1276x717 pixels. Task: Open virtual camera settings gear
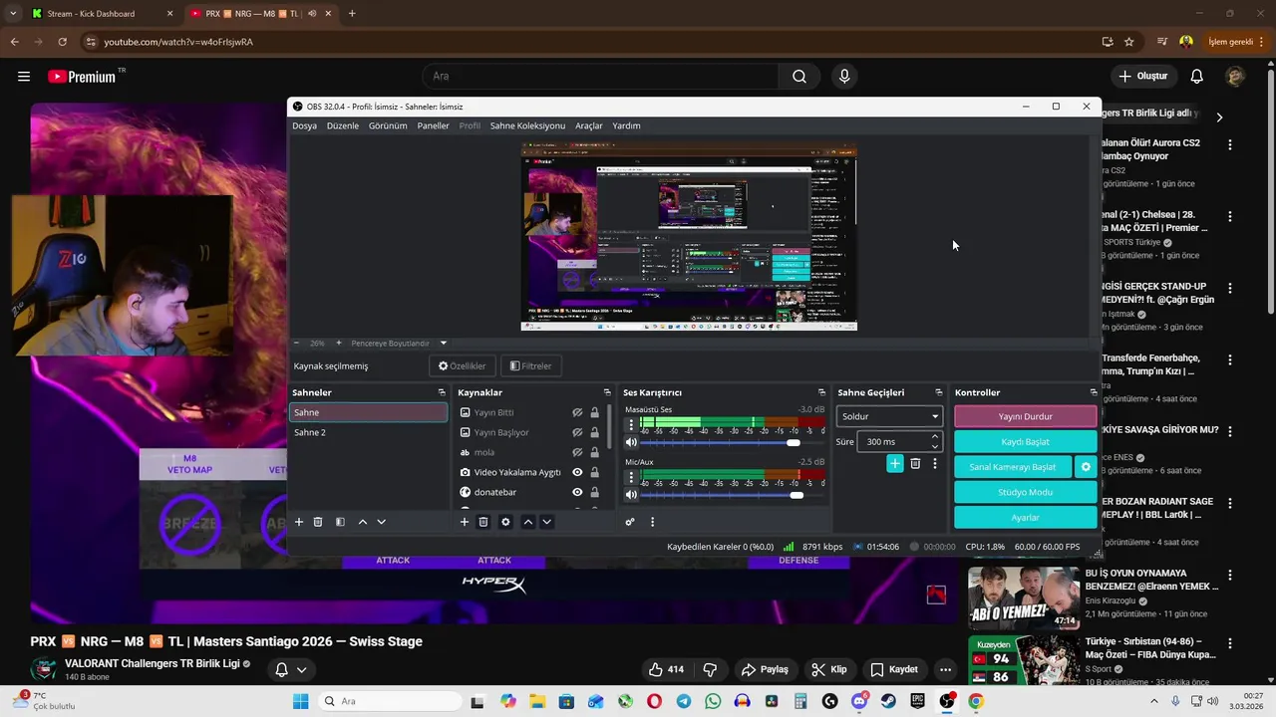point(1086,466)
